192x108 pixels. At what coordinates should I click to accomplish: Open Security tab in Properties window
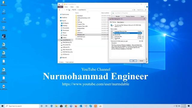[x=118, y=16]
